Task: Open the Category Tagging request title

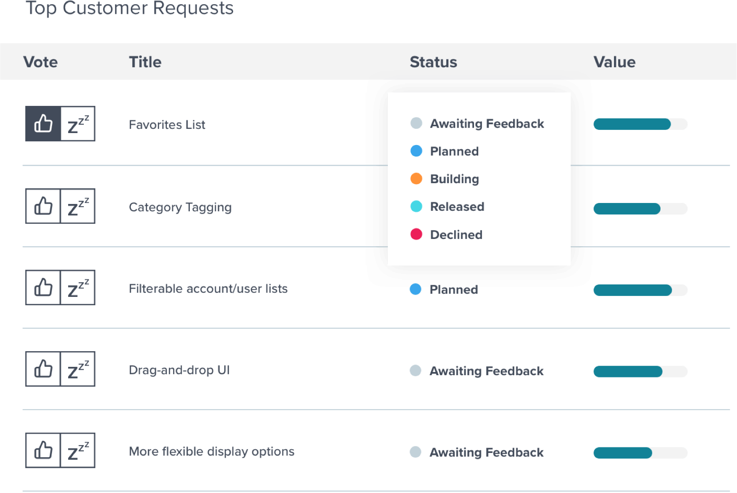Action: tap(180, 207)
